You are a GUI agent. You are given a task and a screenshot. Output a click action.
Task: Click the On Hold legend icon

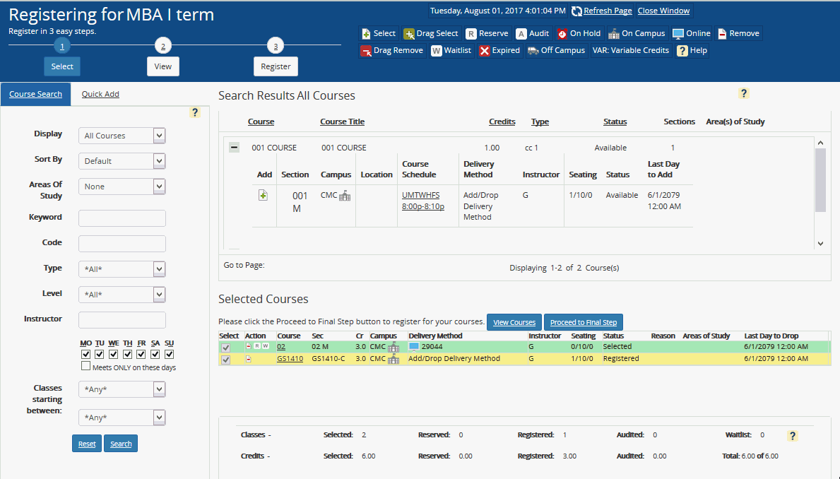[562, 34]
